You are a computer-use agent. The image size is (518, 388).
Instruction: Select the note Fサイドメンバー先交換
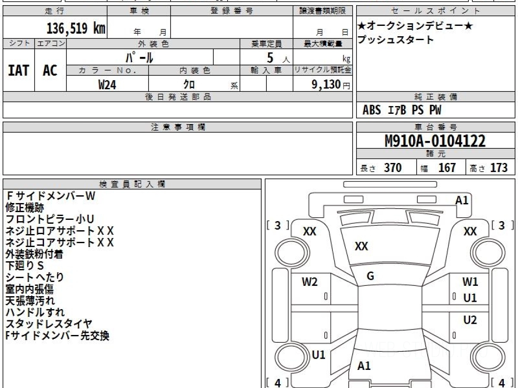pyautogui.click(x=57, y=335)
